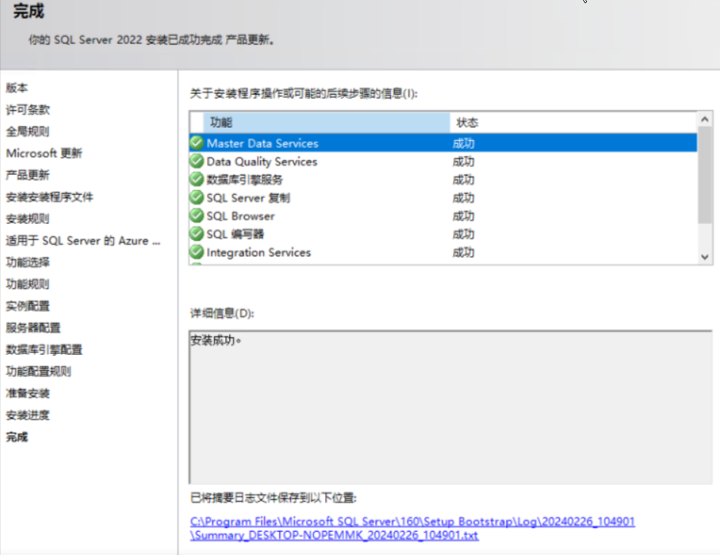Click the 关于安装程序操作 information label
Viewport: 720px width, 555px height.
pos(304,93)
